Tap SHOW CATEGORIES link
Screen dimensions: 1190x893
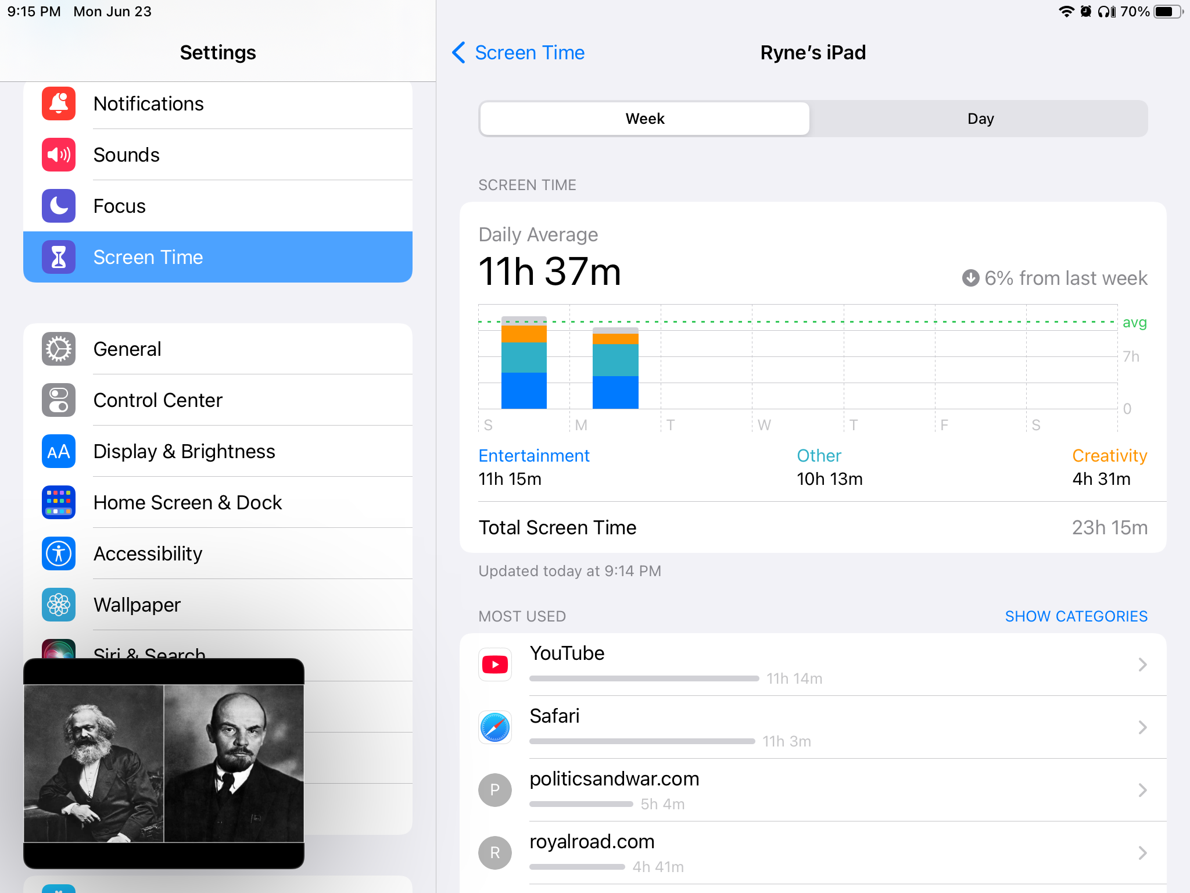[x=1076, y=616]
